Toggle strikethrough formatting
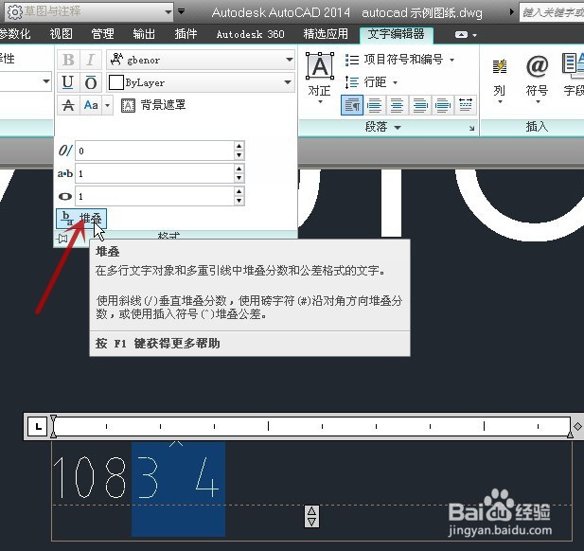This screenshot has height=551, width=584. click(68, 105)
